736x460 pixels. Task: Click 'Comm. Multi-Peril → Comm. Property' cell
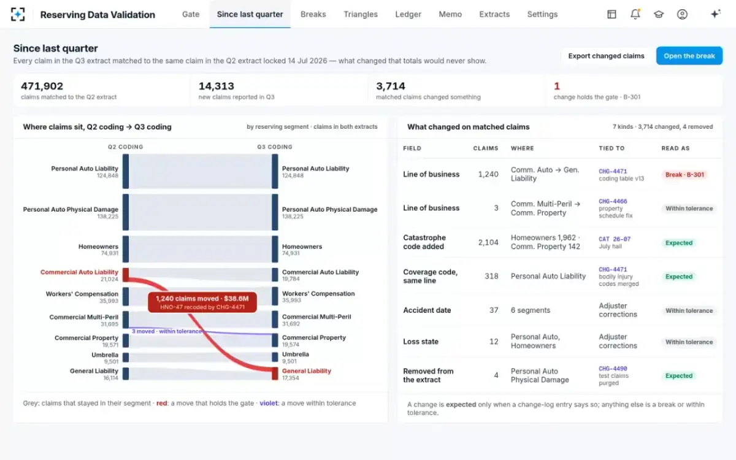coord(546,209)
